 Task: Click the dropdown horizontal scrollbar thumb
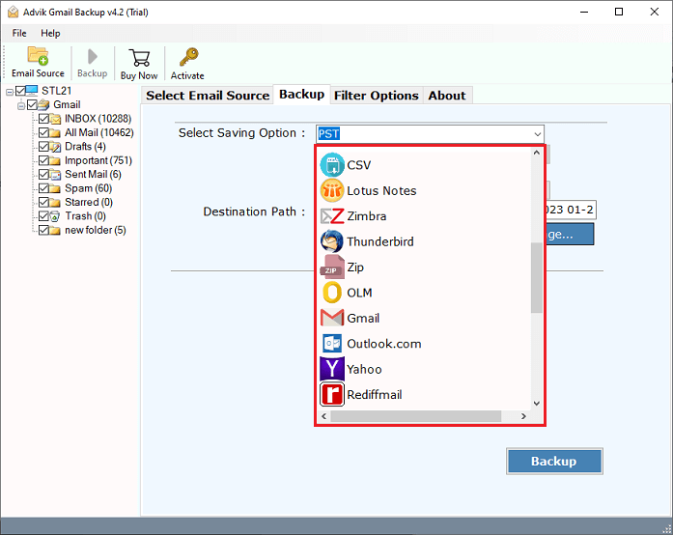(416, 416)
